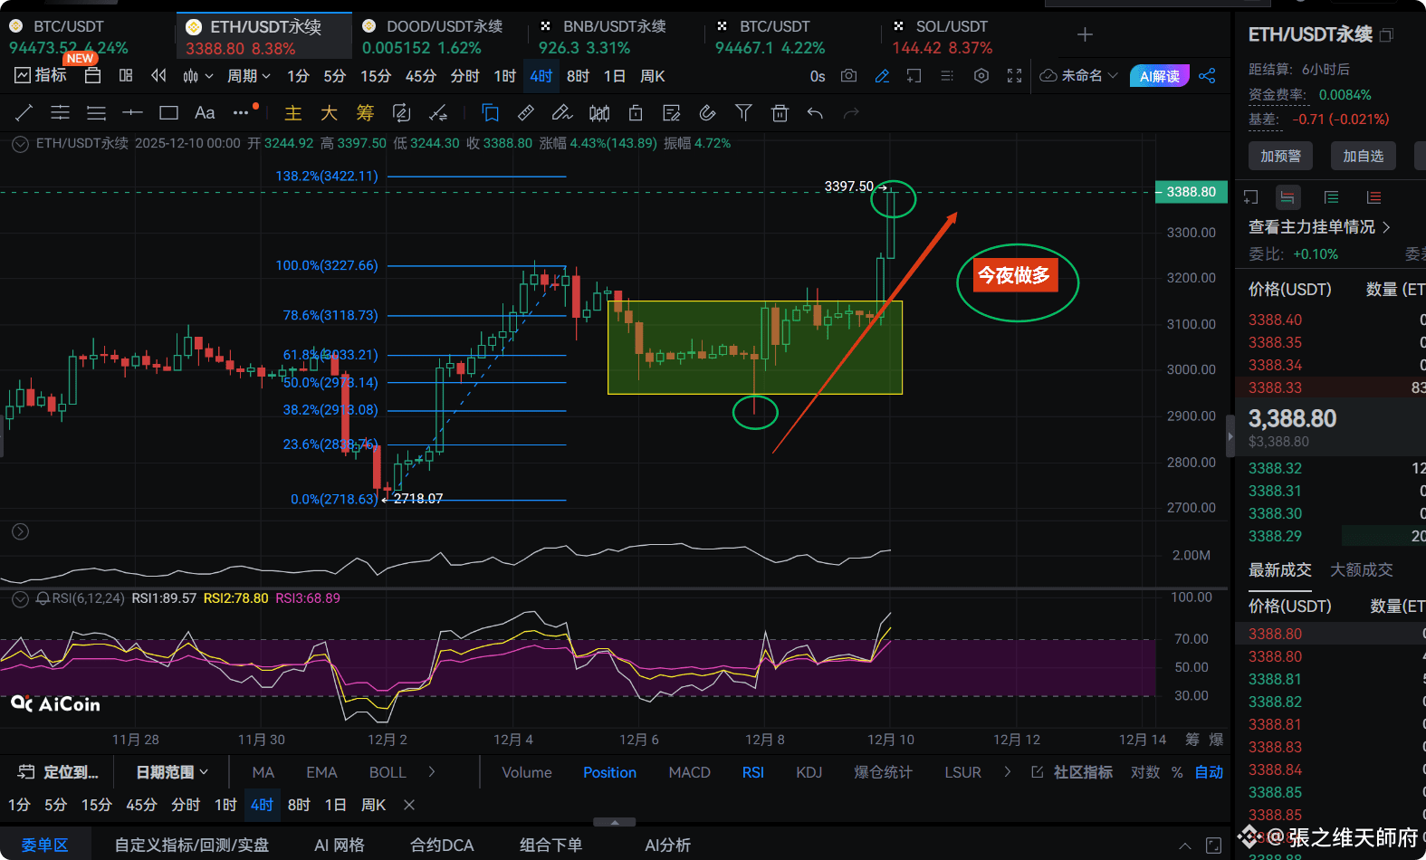Click the 筹 chip distribution icon in toolbar

[x=365, y=113]
